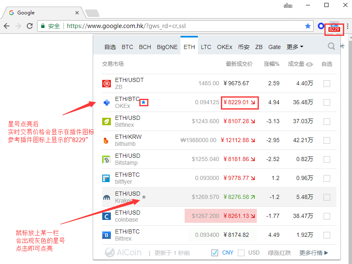Reload the page with refresh icon
The image size is (352, 264).
click(x=30, y=26)
